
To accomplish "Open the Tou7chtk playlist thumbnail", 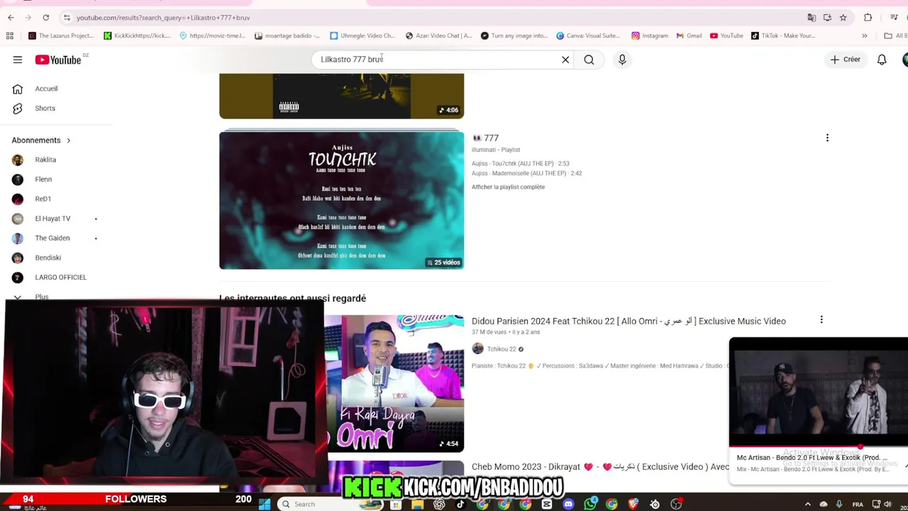I will (341, 200).
